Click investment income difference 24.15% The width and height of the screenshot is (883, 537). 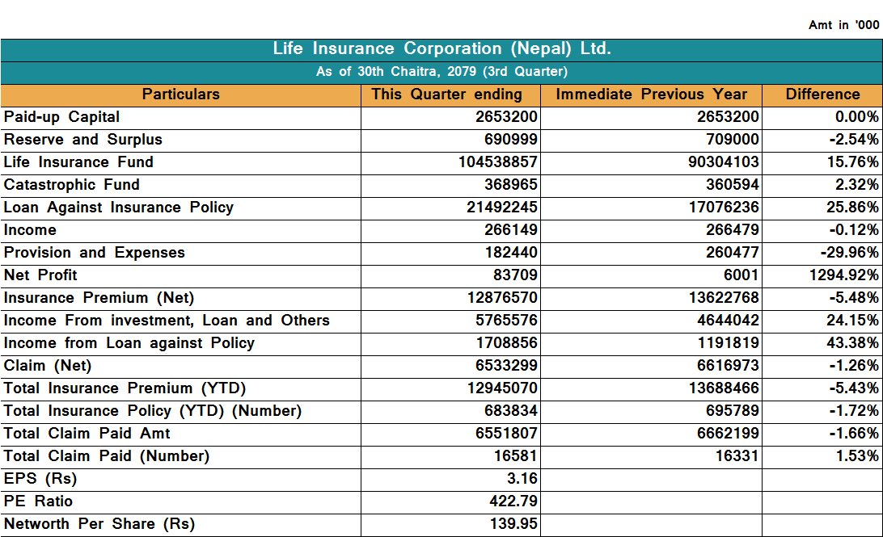(x=853, y=321)
